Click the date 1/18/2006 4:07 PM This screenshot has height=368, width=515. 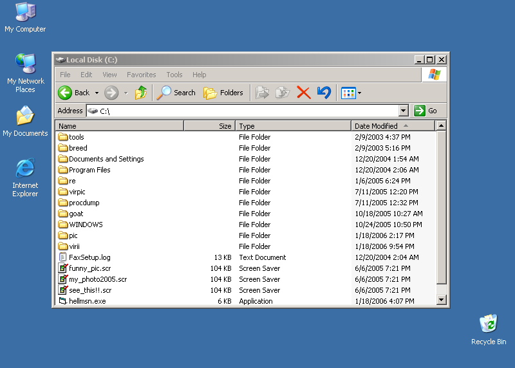click(384, 301)
